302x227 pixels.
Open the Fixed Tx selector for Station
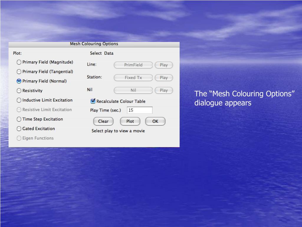(x=133, y=78)
